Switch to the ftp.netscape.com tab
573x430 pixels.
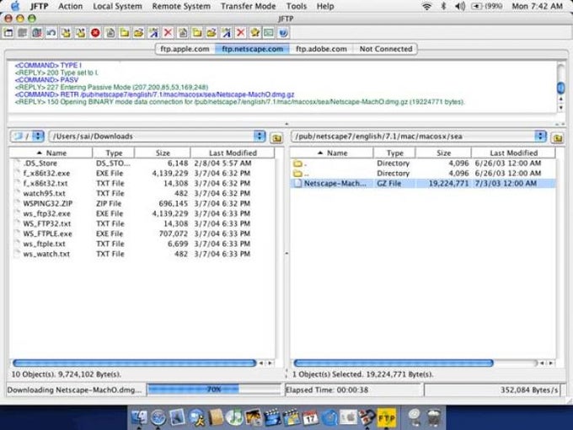click(x=253, y=49)
